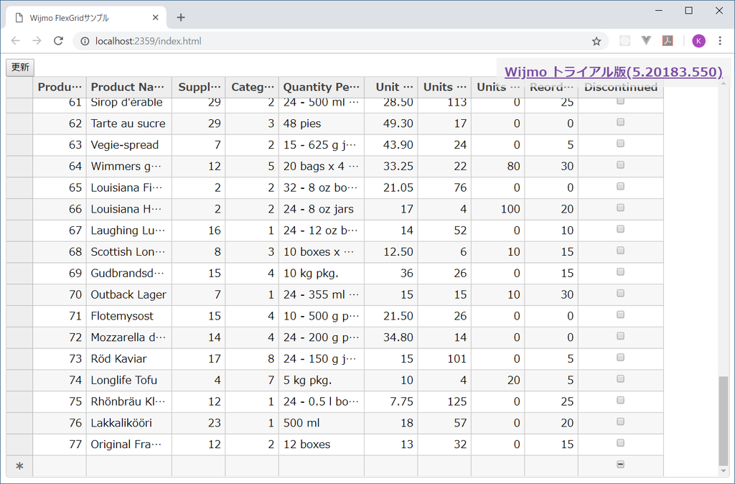Reload the page with the refresh icon

tap(58, 41)
